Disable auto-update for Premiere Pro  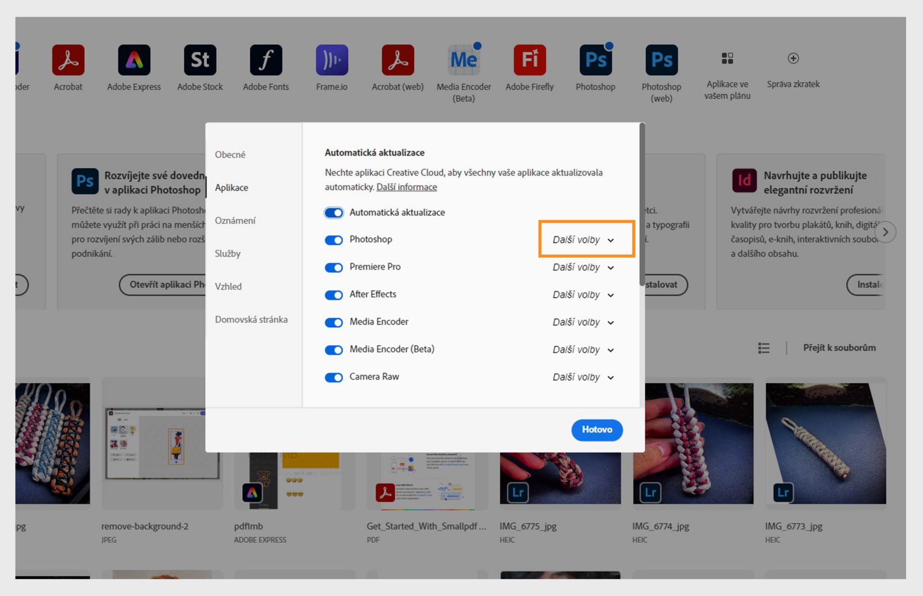point(334,268)
